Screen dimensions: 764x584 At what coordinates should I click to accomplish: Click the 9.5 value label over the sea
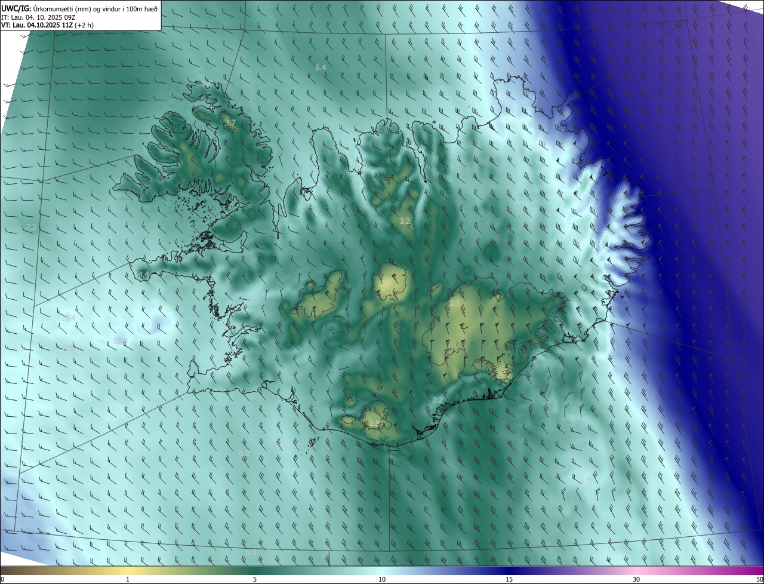click(x=586, y=481)
